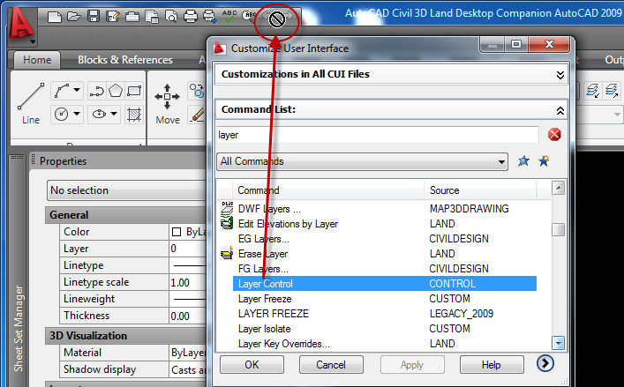Open the View menu
Viewport: 624px width, 387px height.
tap(139, 37)
